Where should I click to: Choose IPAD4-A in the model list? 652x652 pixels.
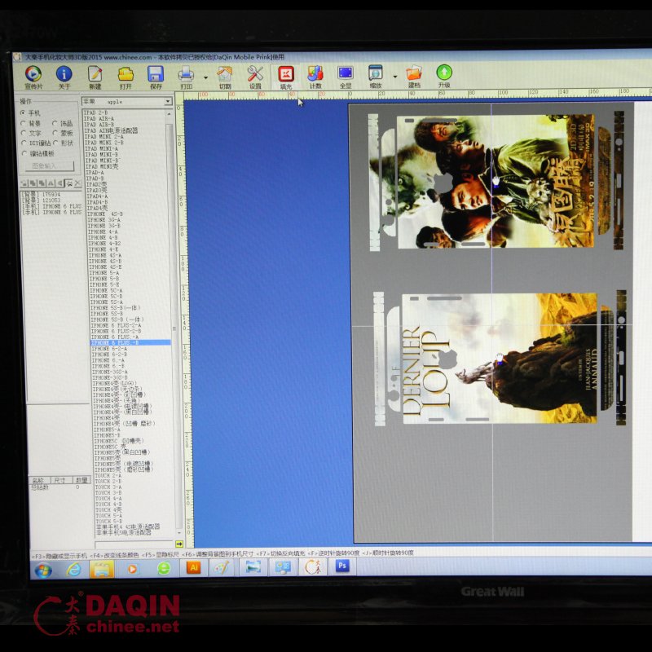tap(97, 196)
